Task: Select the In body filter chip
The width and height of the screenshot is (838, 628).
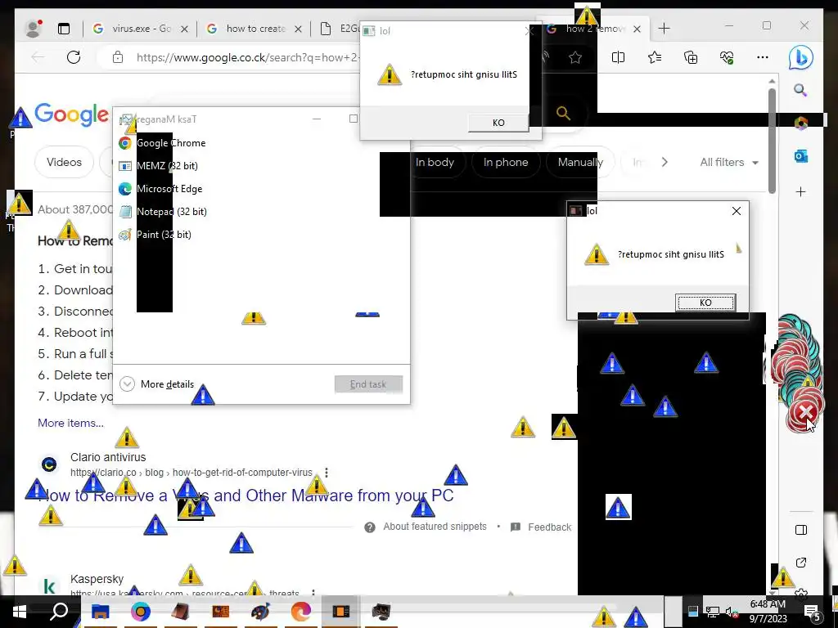Action: click(x=435, y=162)
